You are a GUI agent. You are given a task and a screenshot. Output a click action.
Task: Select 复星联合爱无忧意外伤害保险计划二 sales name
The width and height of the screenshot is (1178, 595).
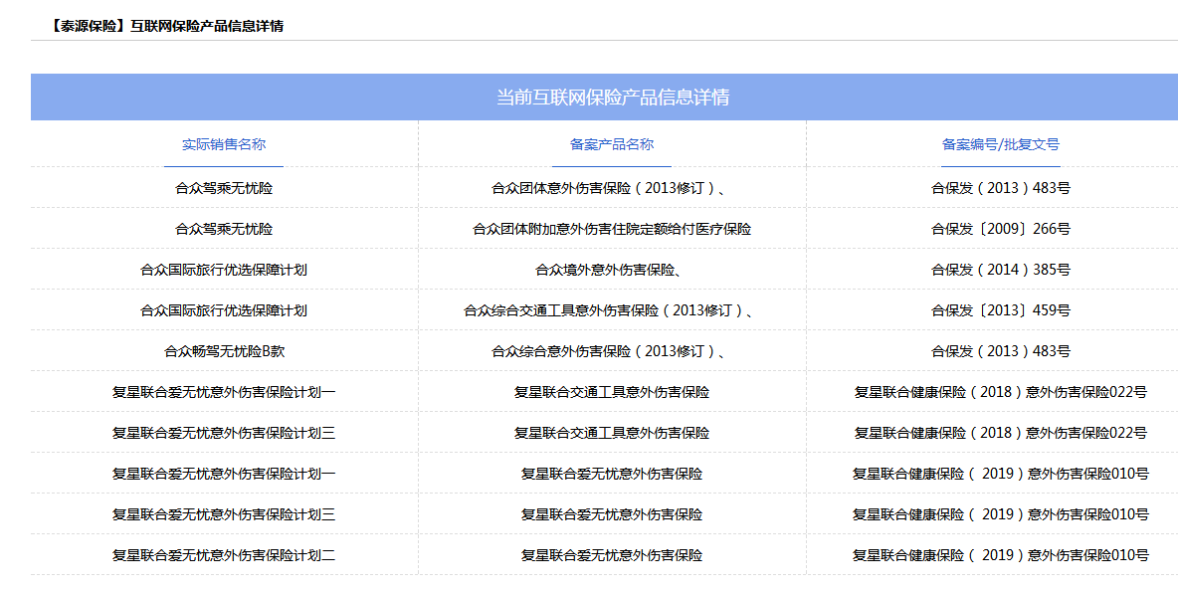tap(224, 555)
